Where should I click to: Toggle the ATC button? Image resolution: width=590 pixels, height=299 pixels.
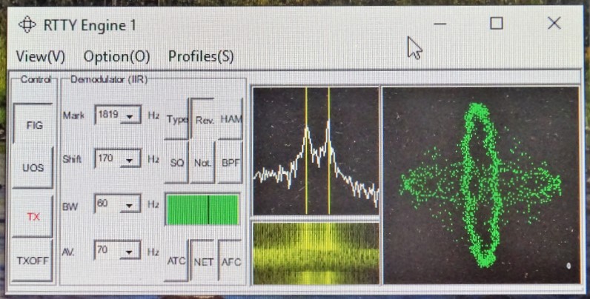click(176, 261)
